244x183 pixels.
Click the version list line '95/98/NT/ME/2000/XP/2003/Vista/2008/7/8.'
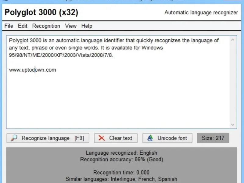click(x=61, y=55)
